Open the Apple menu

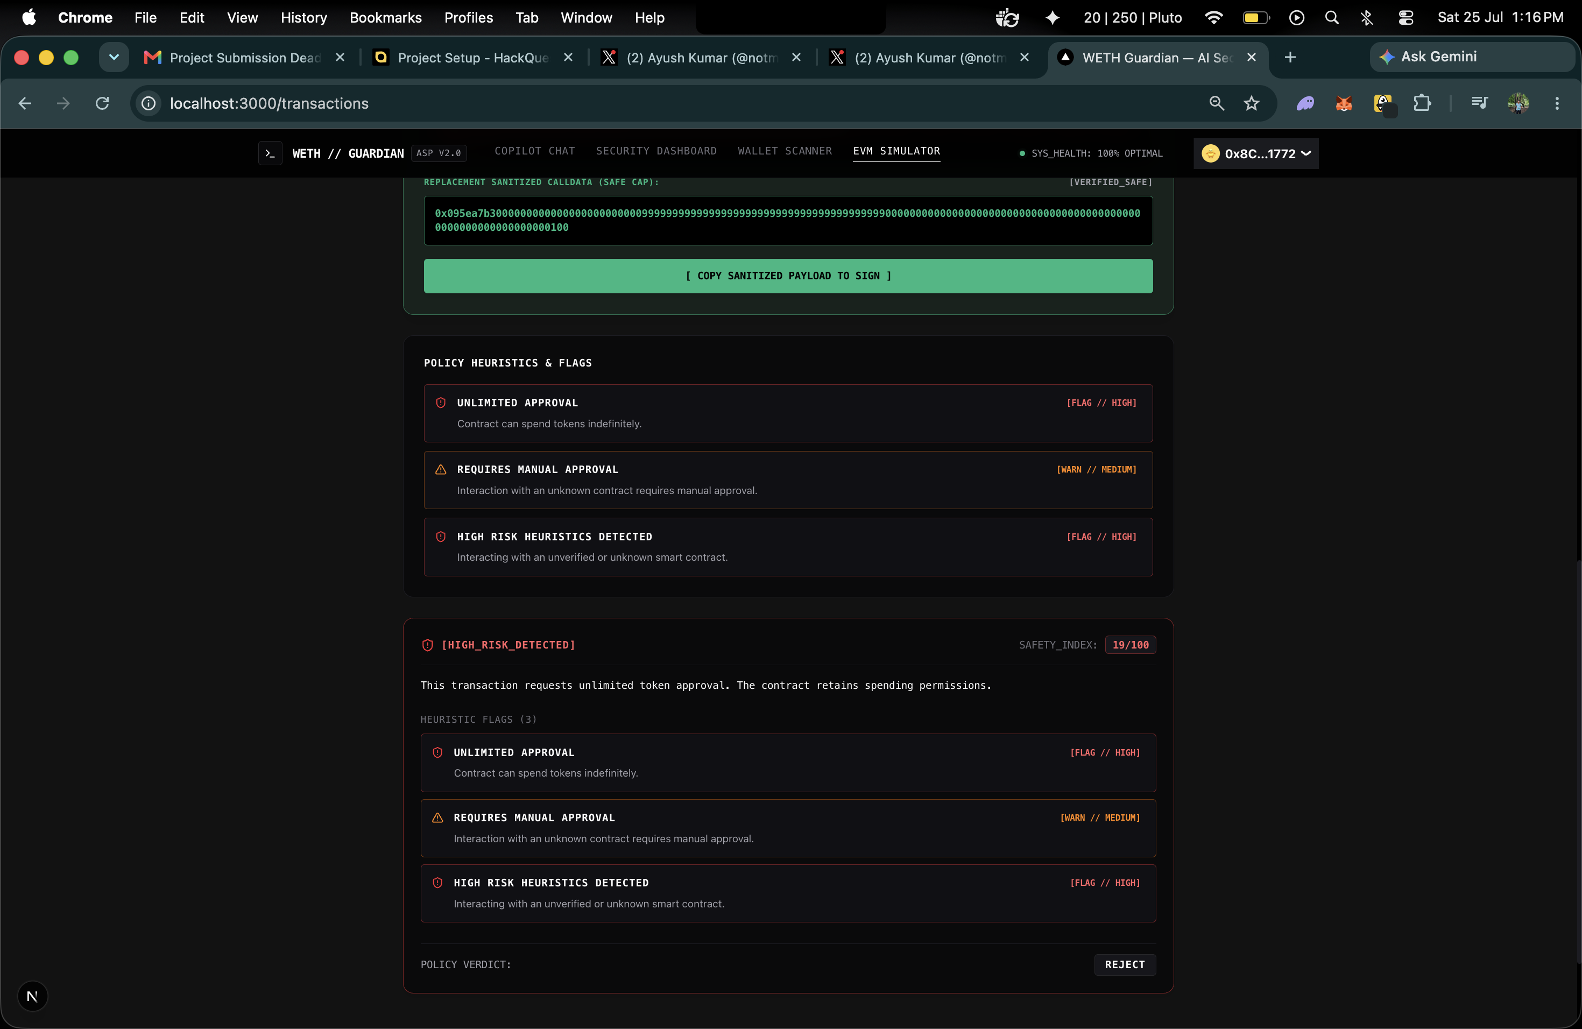click(29, 17)
